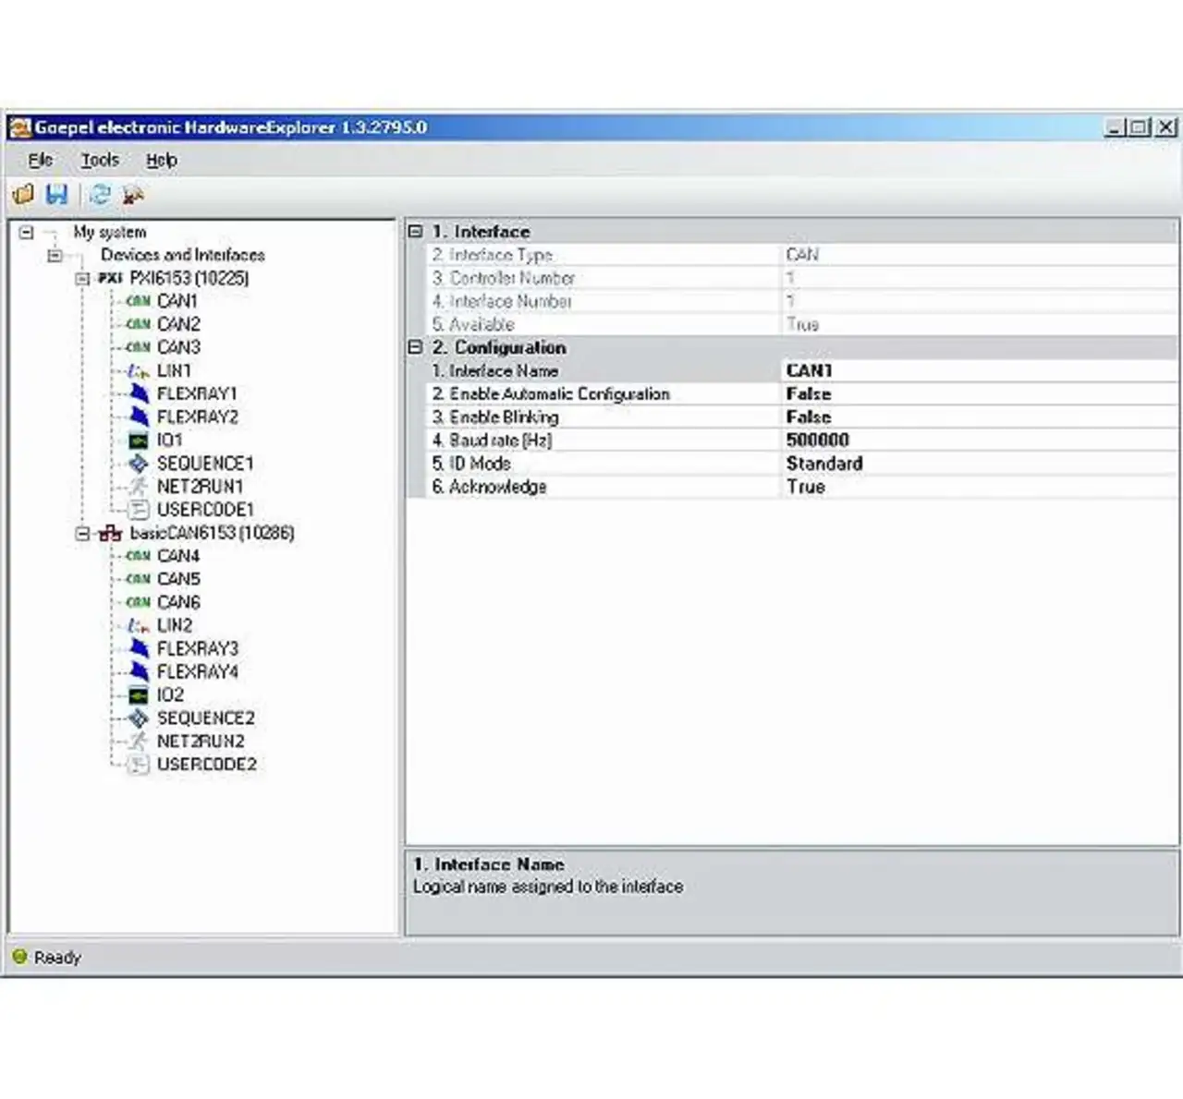The image size is (1183, 1099).
Task: Select the Interface Number property row
Action: pyautogui.click(x=801, y=301)
